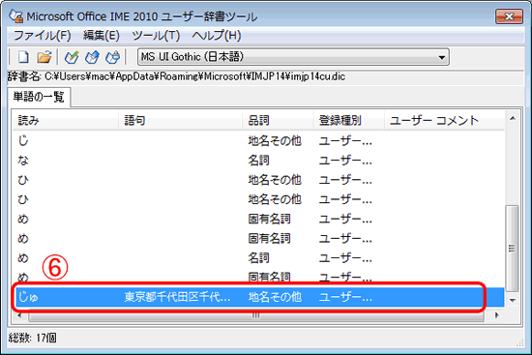532x355 pixels.
Task: Expand the MS UI Gothic font dropdown
Action: click(441, 57)
